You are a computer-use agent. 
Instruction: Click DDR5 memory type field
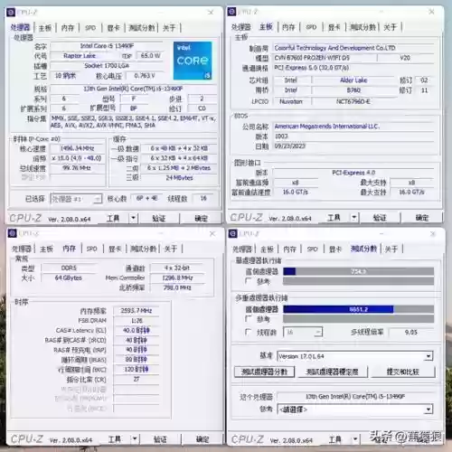coord(69,268)
